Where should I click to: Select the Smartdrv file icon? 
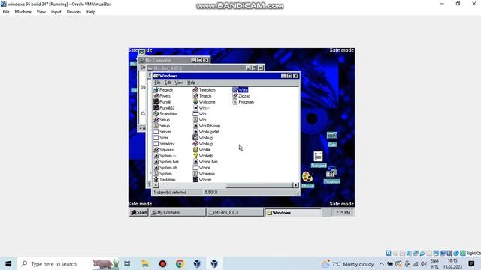pos(156,143)
